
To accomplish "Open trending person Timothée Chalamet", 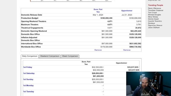I will pyautogui.click(x=156, y=10).
